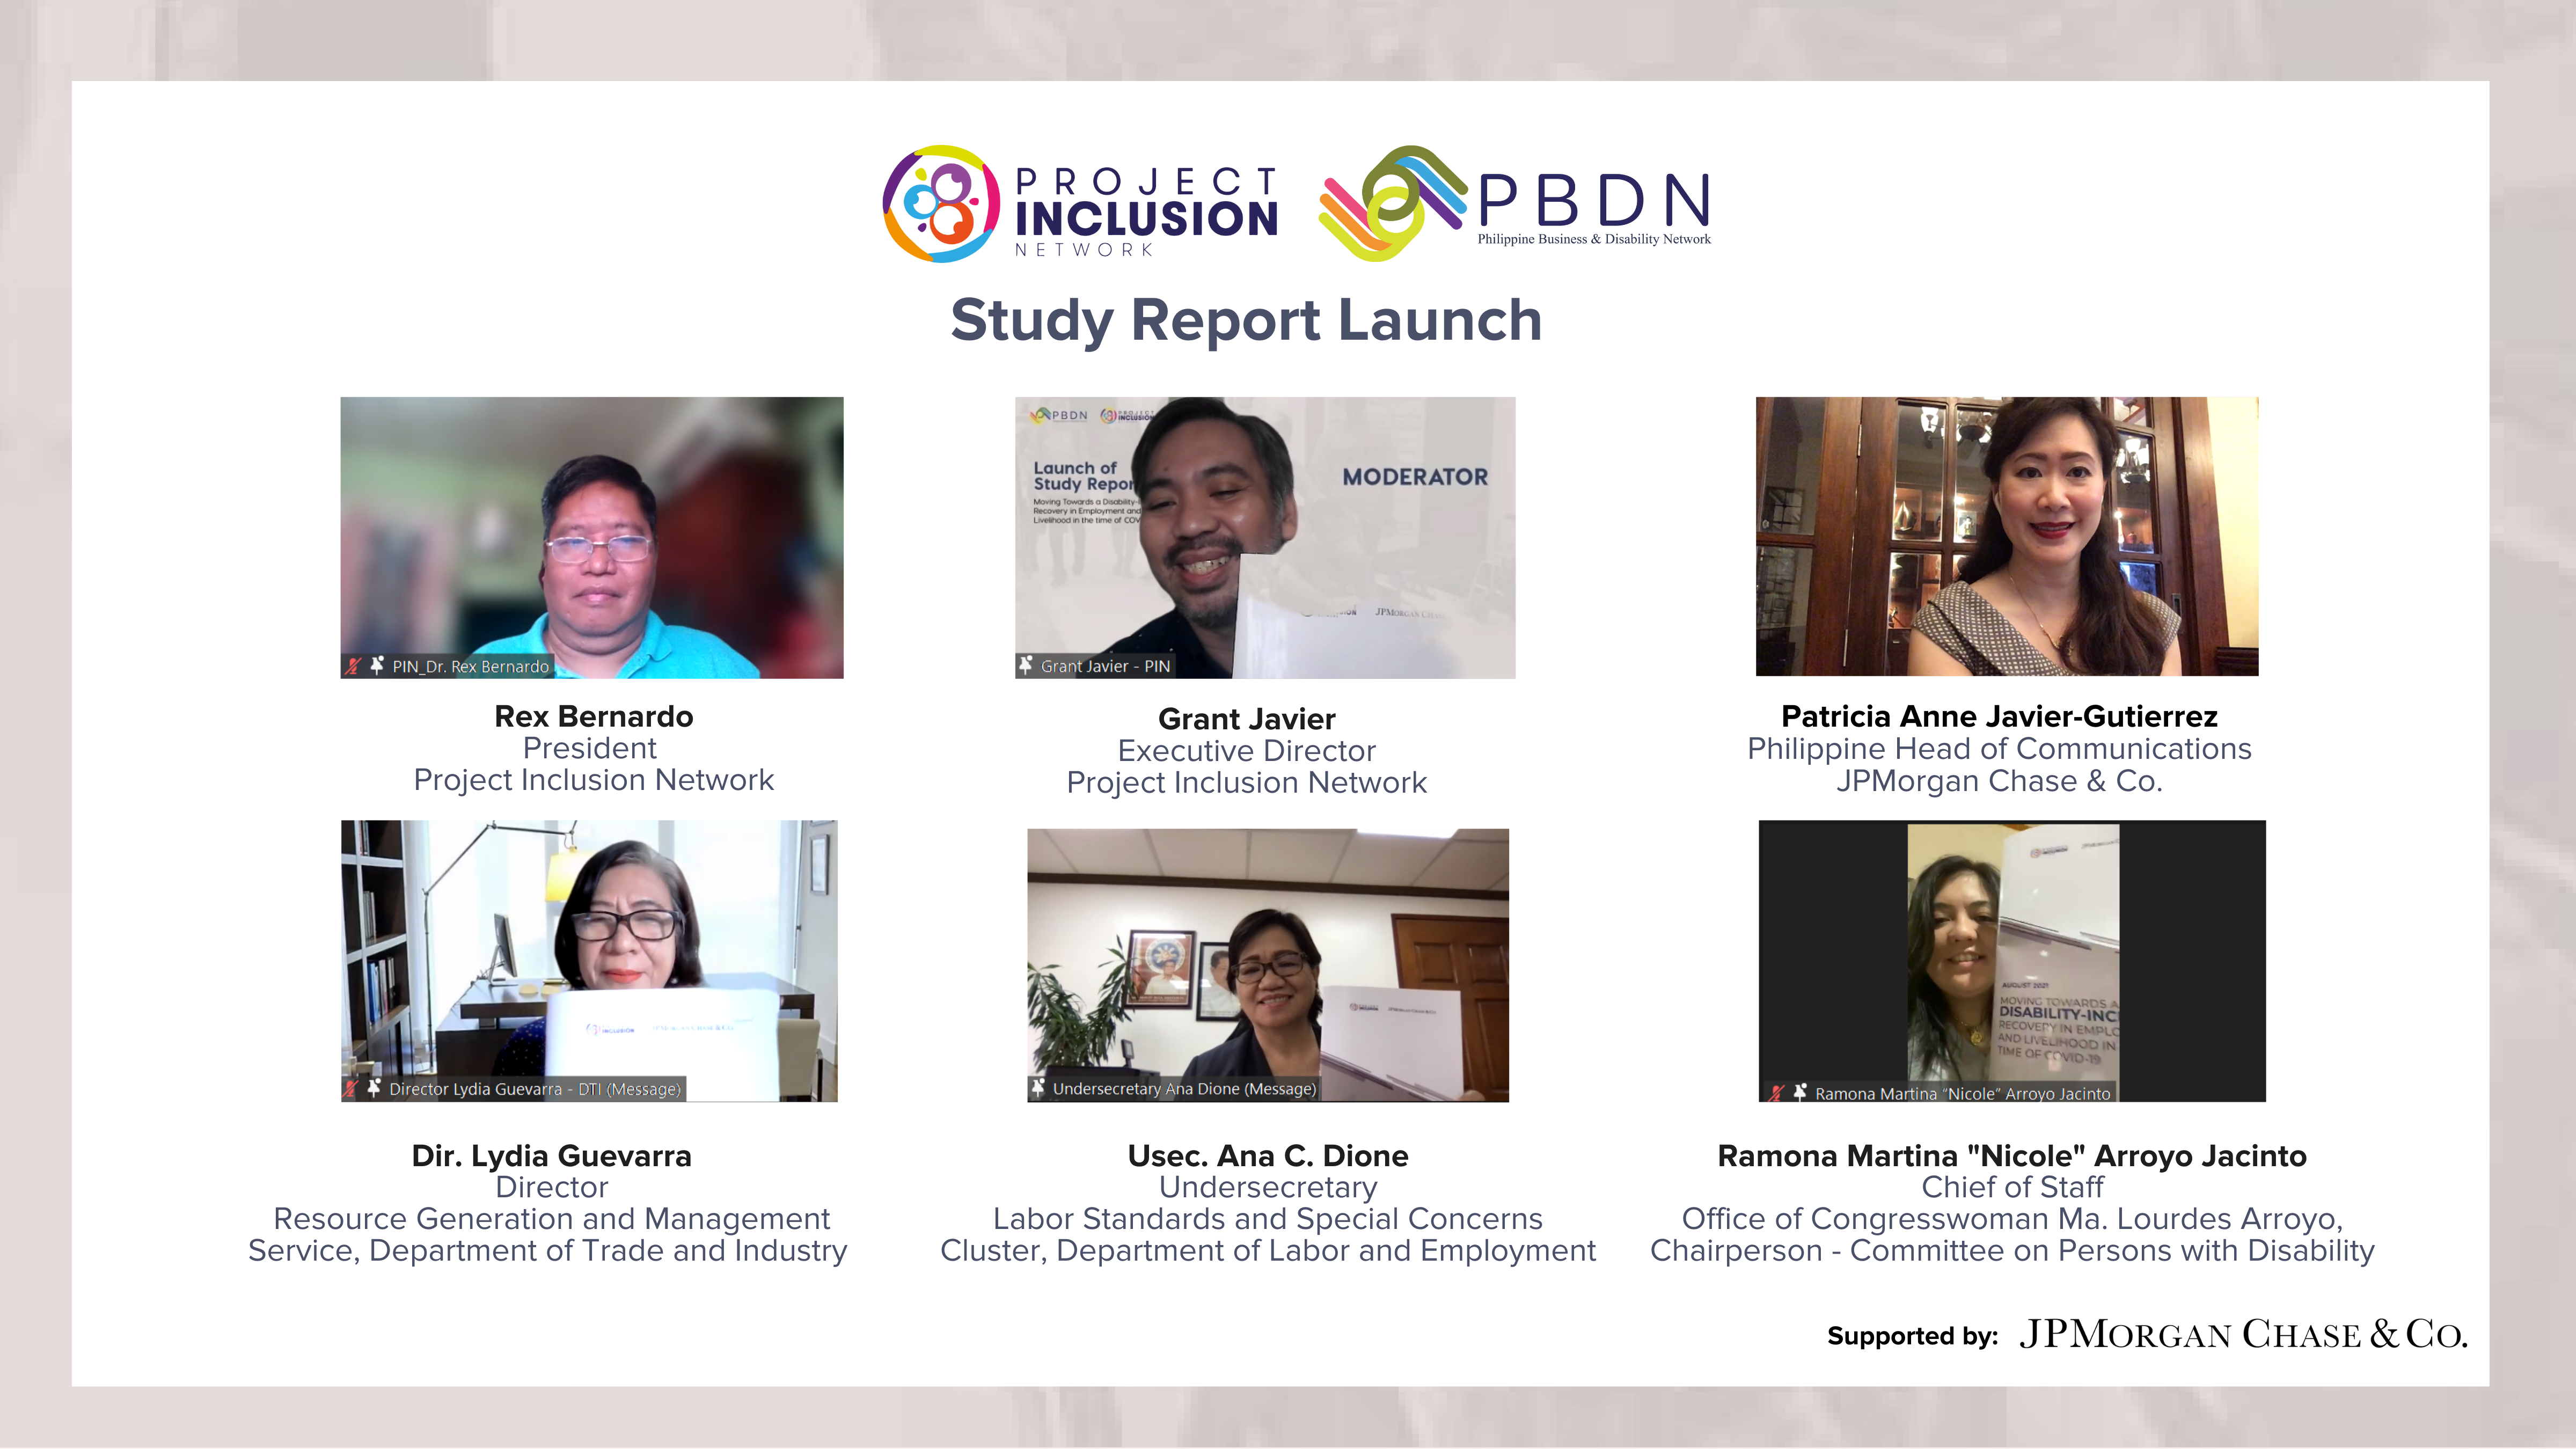
Task: Click the PBDN interlocking ribbon logo
Action: click(x=1393, y=203)
